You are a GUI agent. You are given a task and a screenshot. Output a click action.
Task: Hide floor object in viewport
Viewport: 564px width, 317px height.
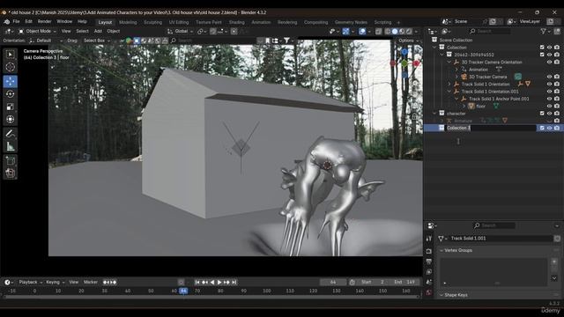[x=549, y=106]
